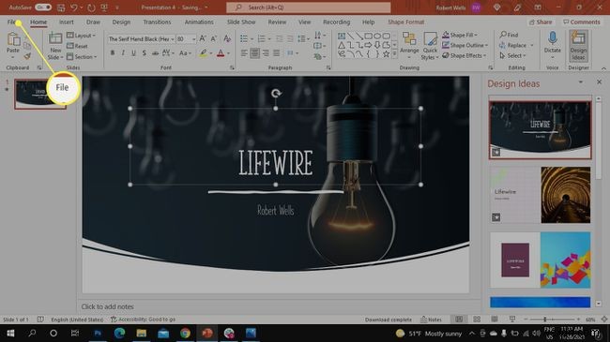Click the Format Painter brush icon
Image resolution: width=610 pixels, height=342 pixels.
tap(27, 56)
